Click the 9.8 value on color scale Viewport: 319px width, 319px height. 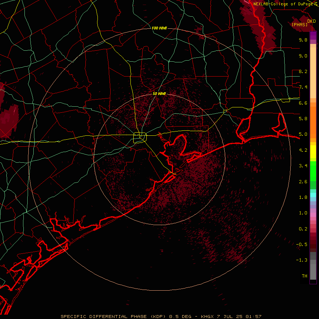[303, 40]
